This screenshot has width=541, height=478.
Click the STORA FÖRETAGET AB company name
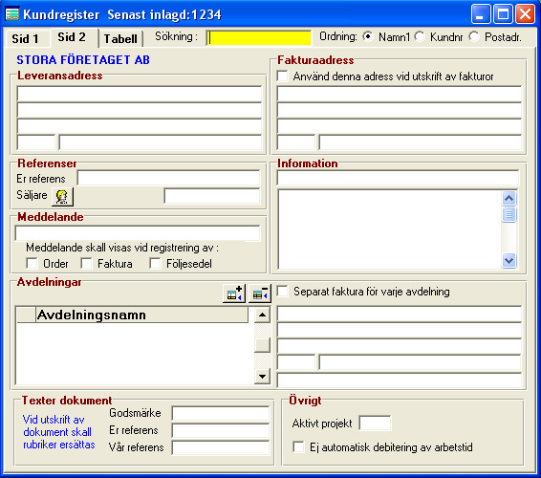83,59
